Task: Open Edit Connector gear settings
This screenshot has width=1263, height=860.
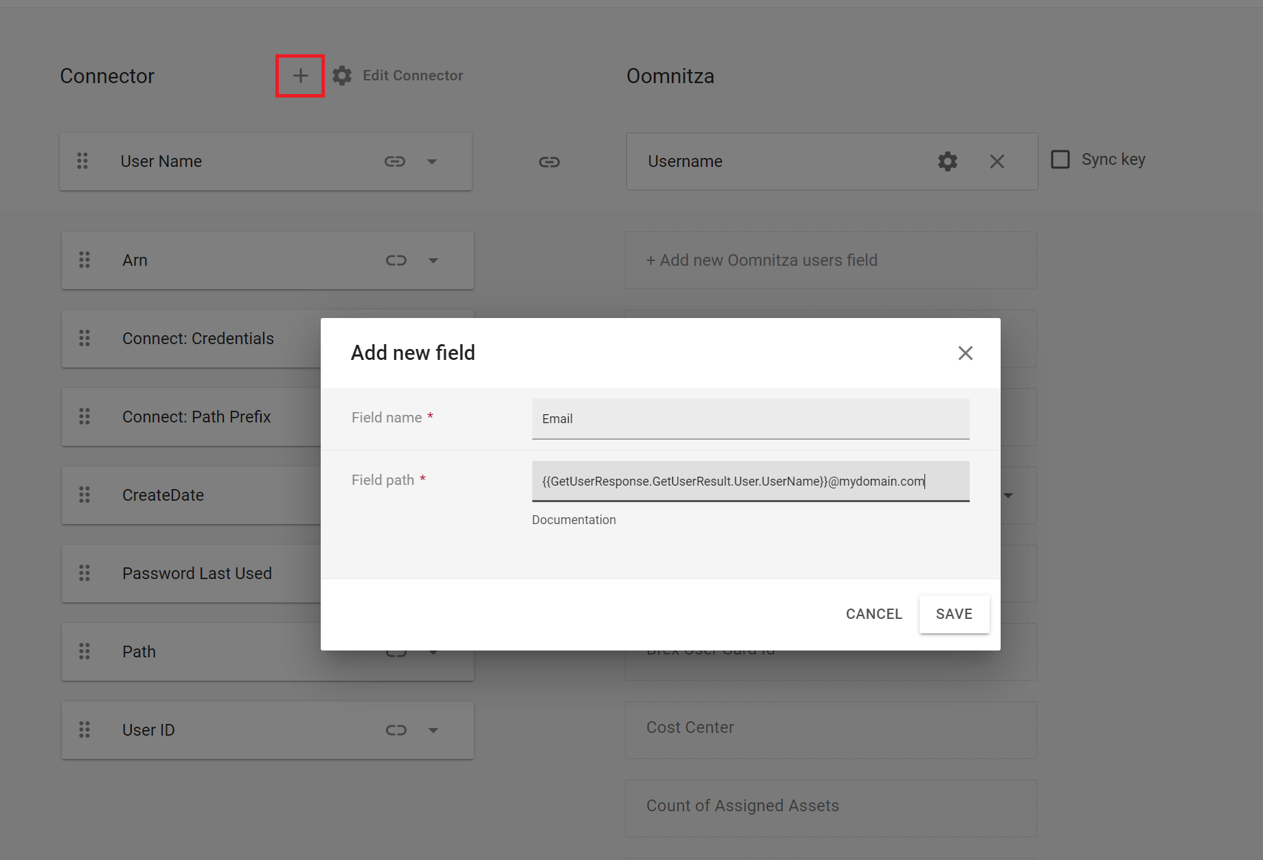Action: click(x=341, y=76)
